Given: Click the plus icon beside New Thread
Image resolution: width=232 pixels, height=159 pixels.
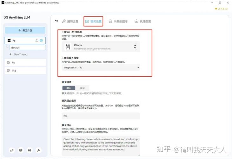Looking at the screenshot, I should point(10,54).
